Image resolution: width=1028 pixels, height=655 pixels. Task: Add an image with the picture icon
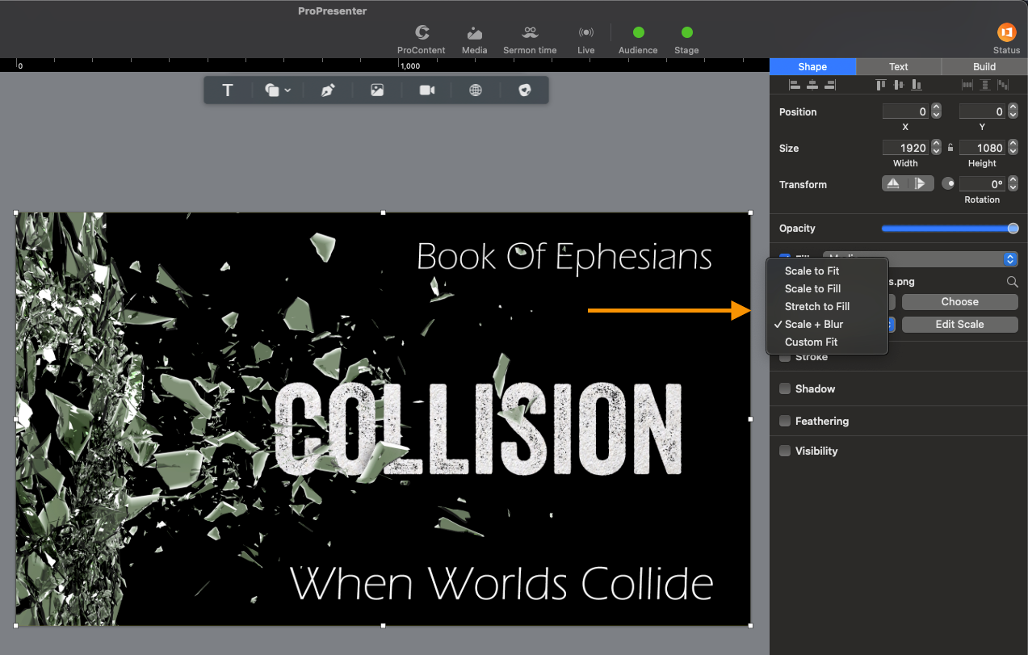tap(377, 90)
